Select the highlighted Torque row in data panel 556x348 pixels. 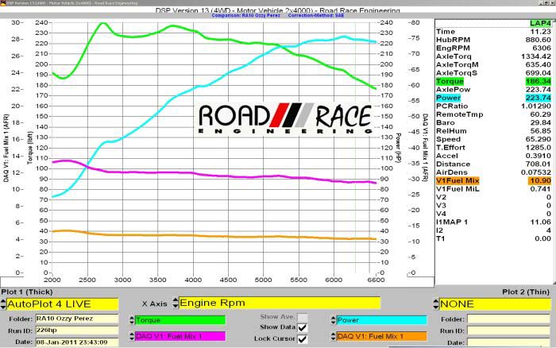click(x=493, y=82)
